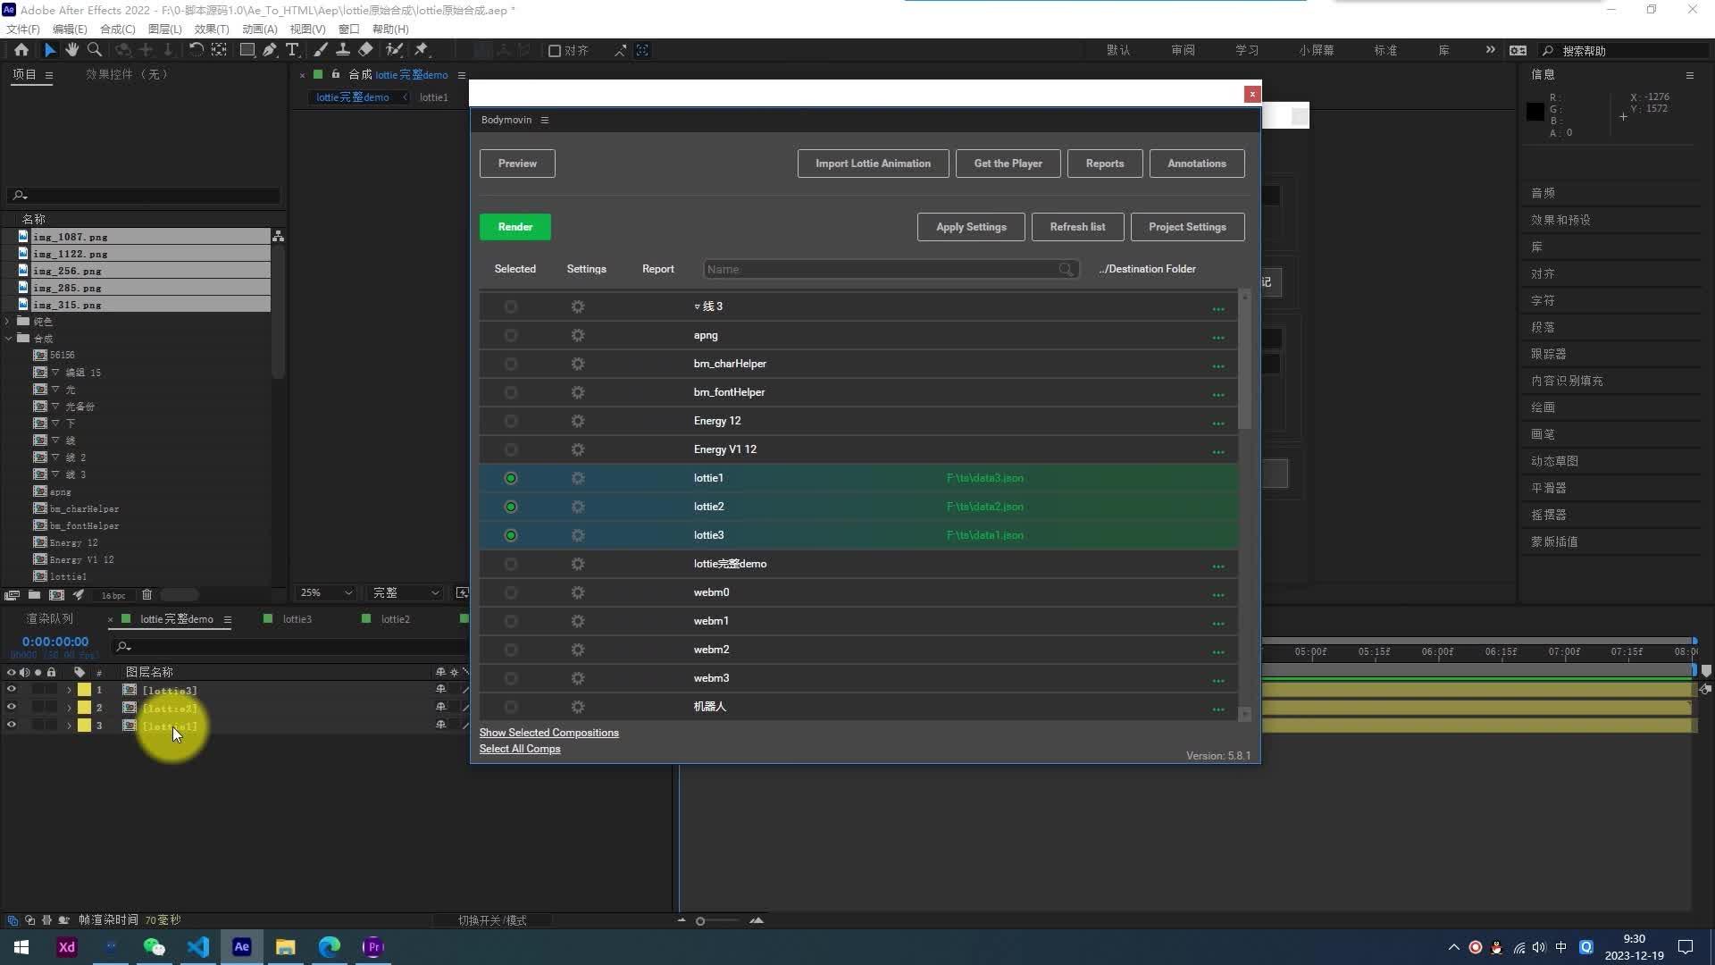The image size is (1715, 965).
Task: Open settings gear for lottie1
Action: tap(578, 478)
